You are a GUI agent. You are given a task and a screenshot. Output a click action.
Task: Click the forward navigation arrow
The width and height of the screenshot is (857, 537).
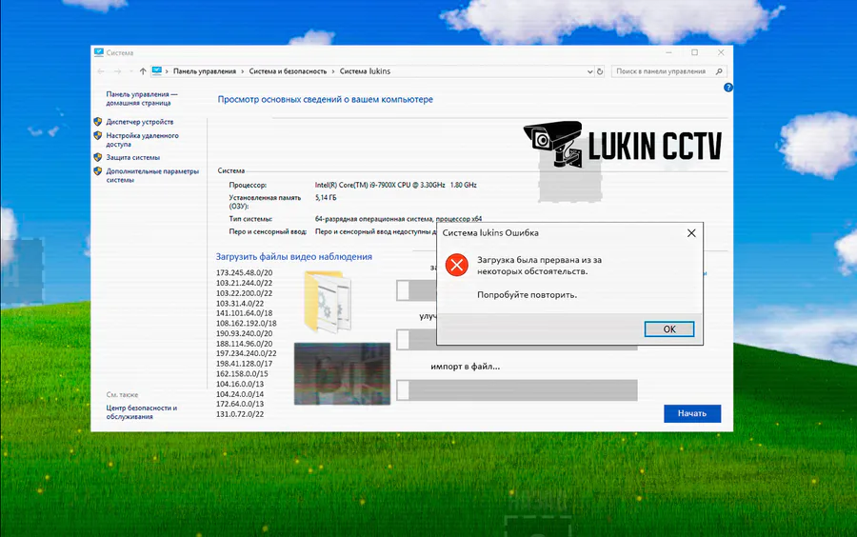[x=117, y=71]
